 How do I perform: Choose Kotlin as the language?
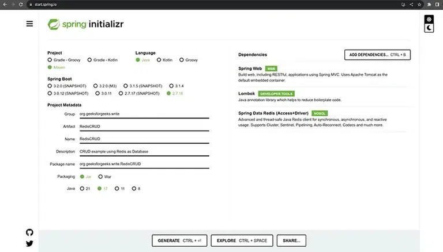(164, 60)
